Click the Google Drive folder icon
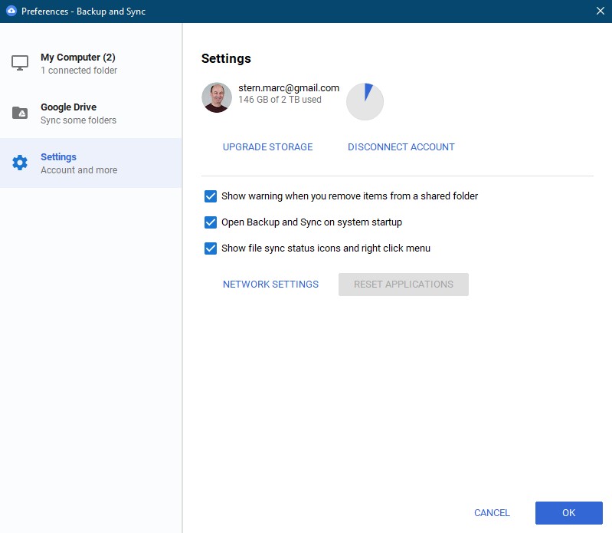The image size is (612, 533). [x=20, y=113]
